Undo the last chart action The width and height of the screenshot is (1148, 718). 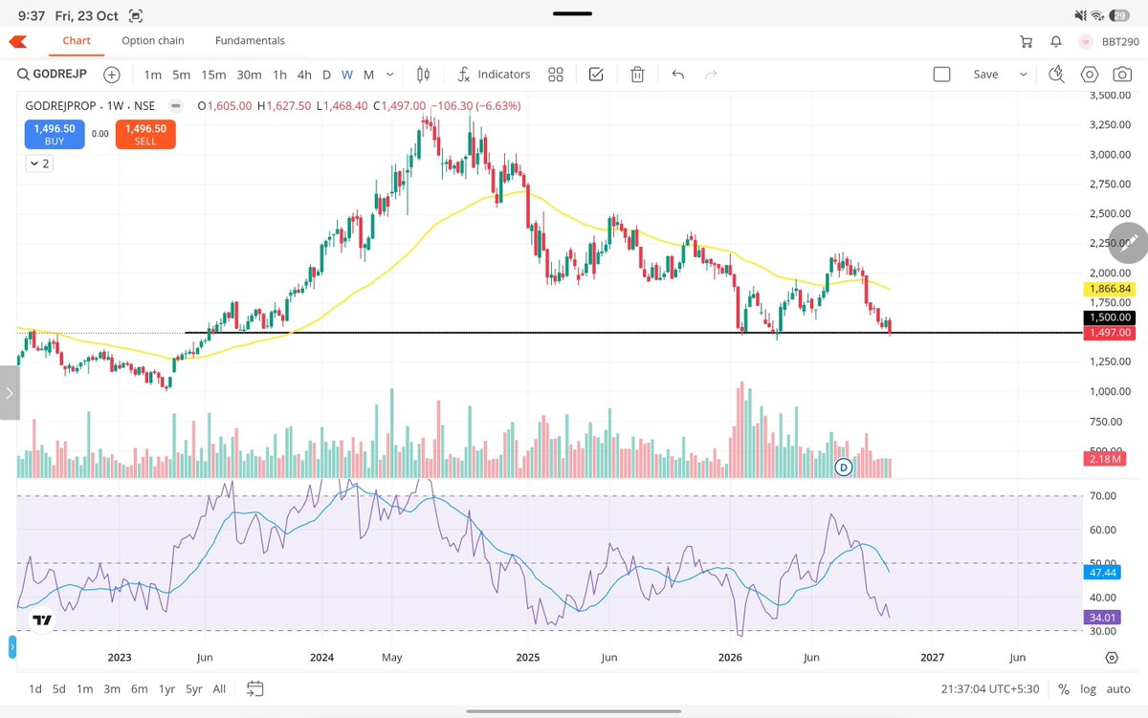click(677, 75)
